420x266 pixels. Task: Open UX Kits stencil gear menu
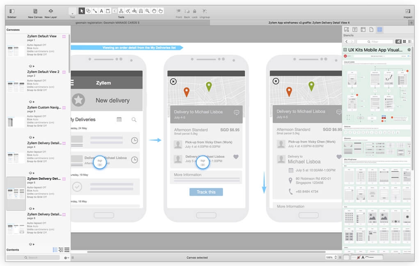[x=409, y=50]
